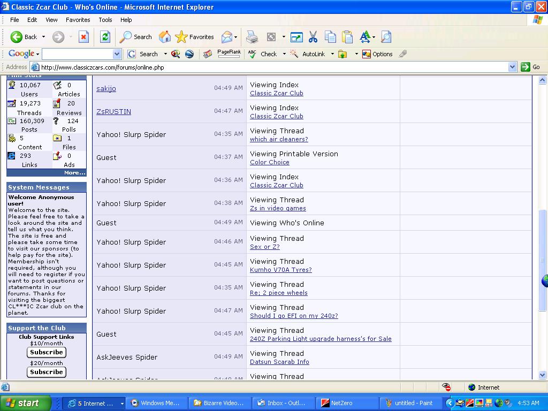
Task: Expand the Google search box dropdown
Action: coord(117,54)
